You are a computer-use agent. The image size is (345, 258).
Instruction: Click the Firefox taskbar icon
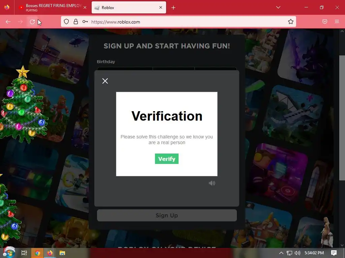(x=50, y=253)
